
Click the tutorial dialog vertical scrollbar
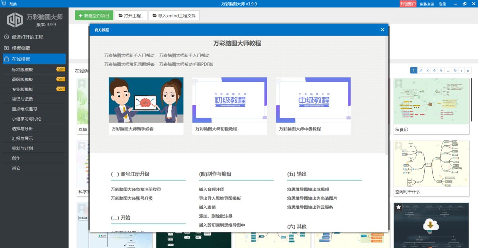[x=386, y=95]
